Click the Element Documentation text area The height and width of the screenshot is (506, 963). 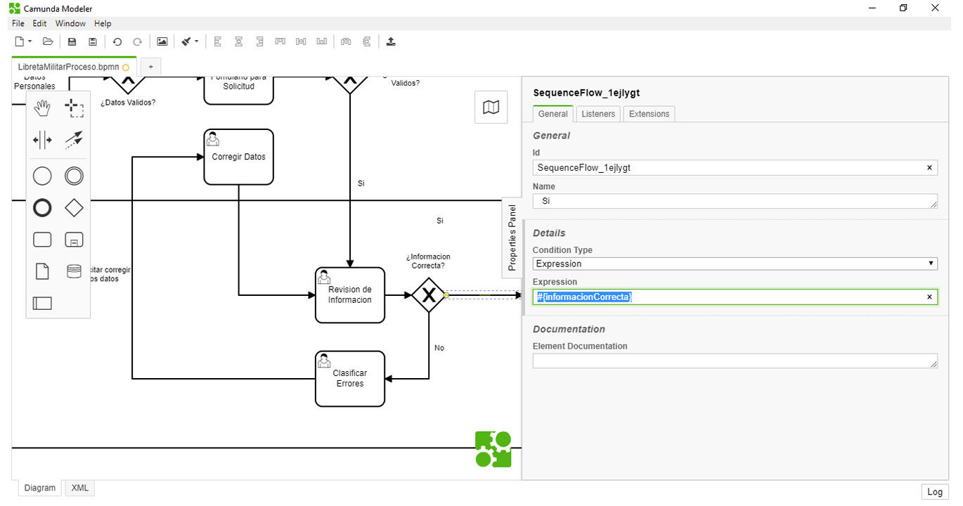click(x=735, y=361)
